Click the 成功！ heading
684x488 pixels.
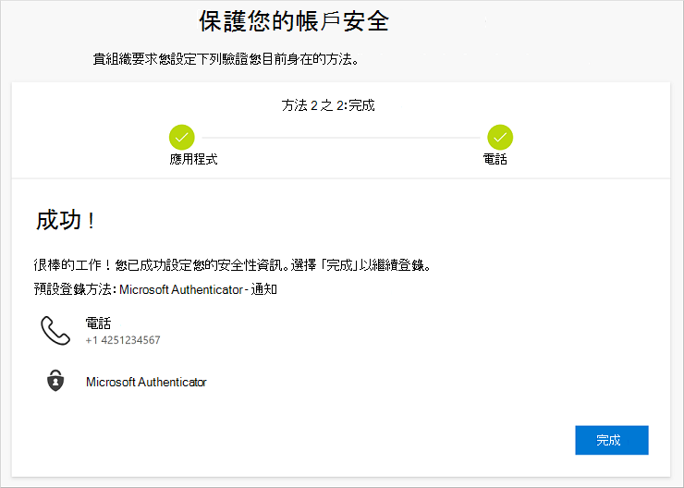66,220
